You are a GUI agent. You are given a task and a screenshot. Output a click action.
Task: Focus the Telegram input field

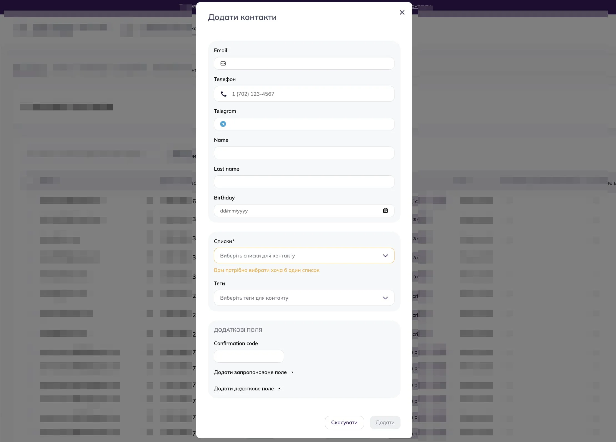point(304,124)
